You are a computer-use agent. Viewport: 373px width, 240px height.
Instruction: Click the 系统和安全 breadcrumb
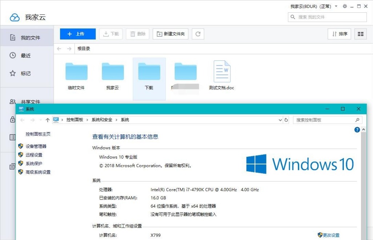[x=102, y=120]
